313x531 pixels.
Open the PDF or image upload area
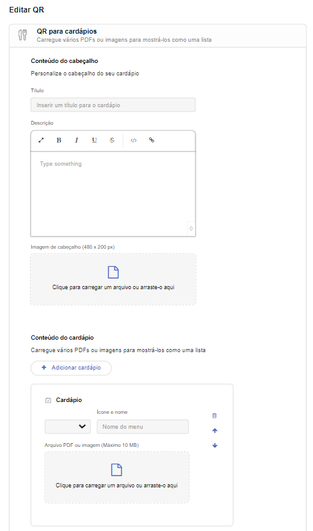coord(117,477)
